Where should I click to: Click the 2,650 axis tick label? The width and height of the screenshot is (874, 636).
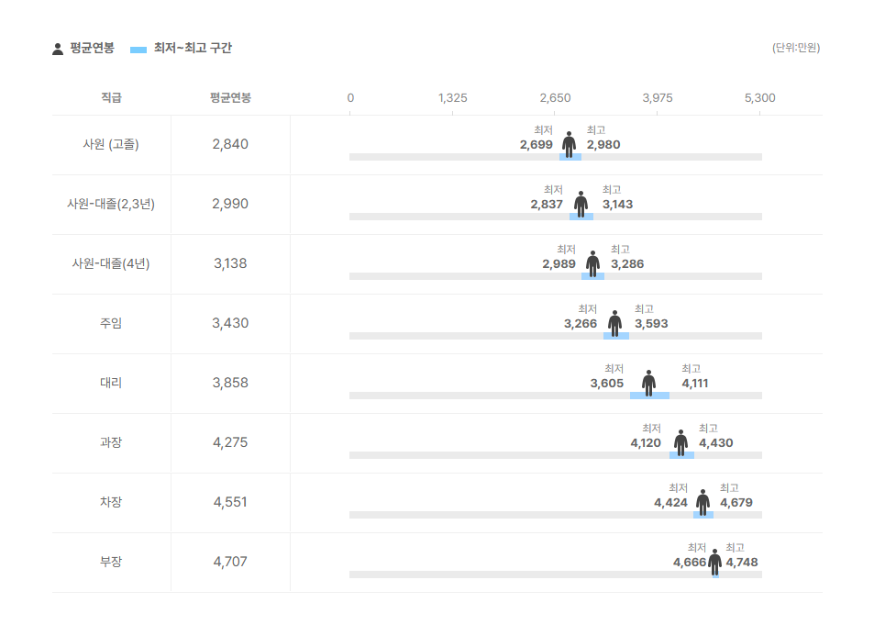click(555, 98)
